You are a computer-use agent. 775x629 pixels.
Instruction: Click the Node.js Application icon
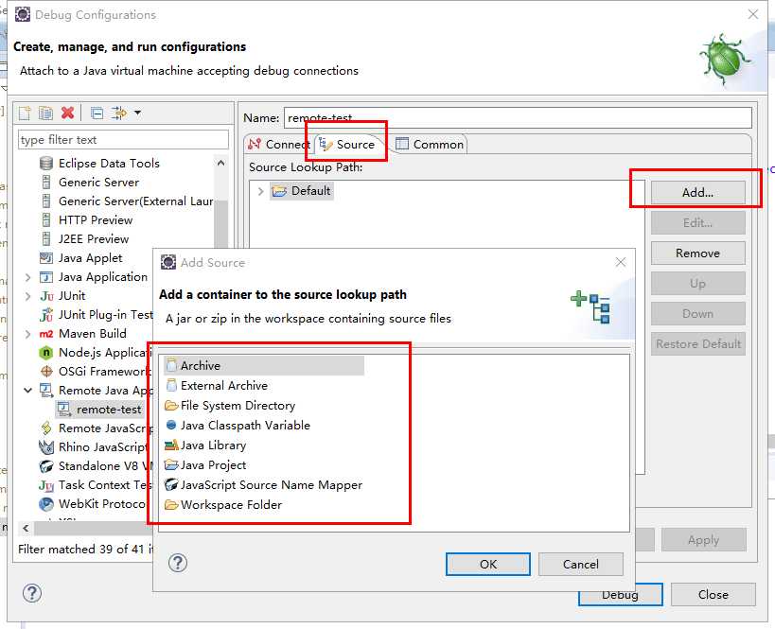[46, 352]
